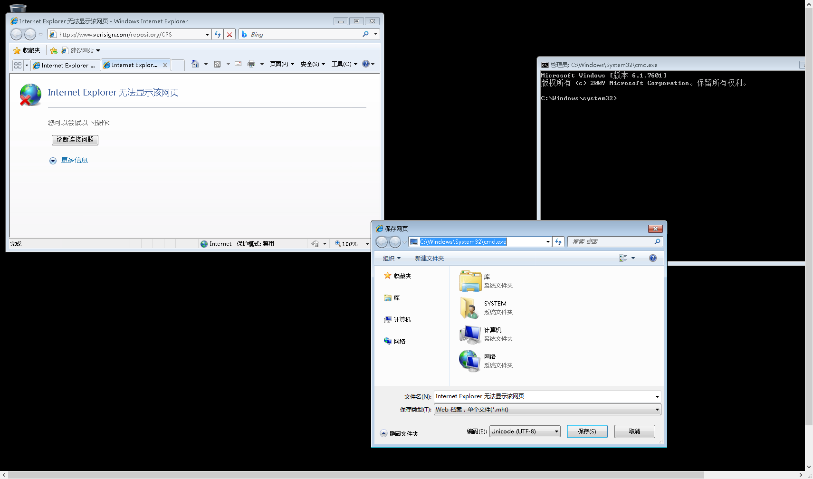
Task: Click the cmd.exe window title bar
Action: coord(670,65)
